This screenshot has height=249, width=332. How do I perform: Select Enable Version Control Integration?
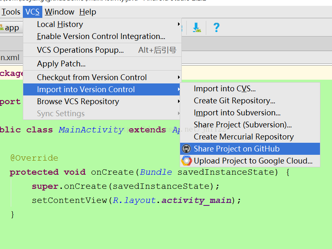click(102, 37)
